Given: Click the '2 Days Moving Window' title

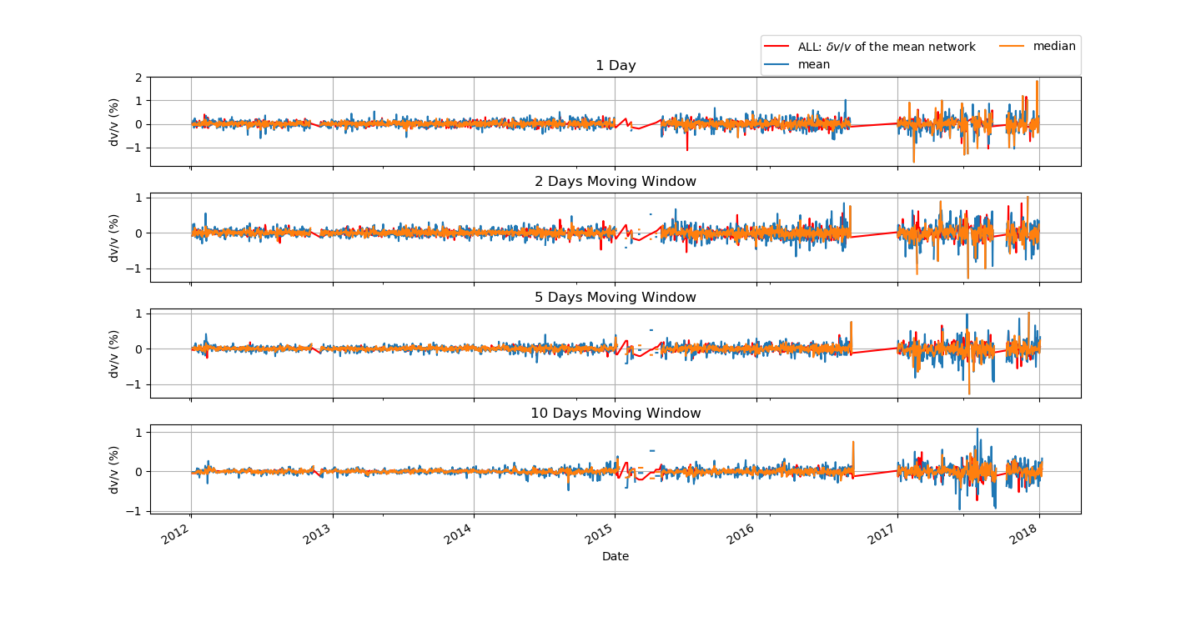Looking at the screenshot, I should tap(616, 182).
